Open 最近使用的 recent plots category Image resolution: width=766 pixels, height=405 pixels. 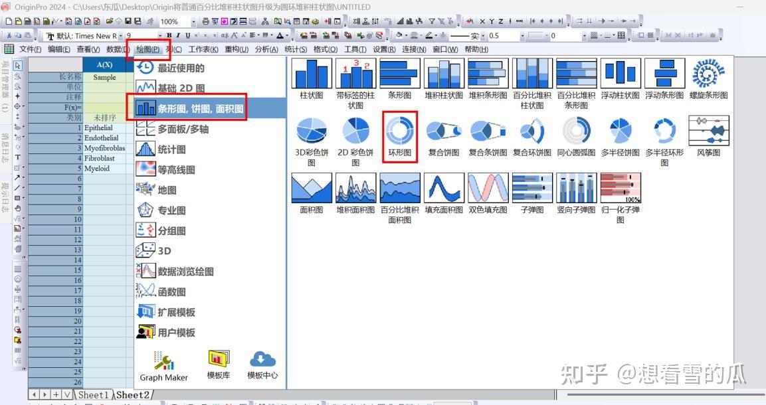click(209, 68)
